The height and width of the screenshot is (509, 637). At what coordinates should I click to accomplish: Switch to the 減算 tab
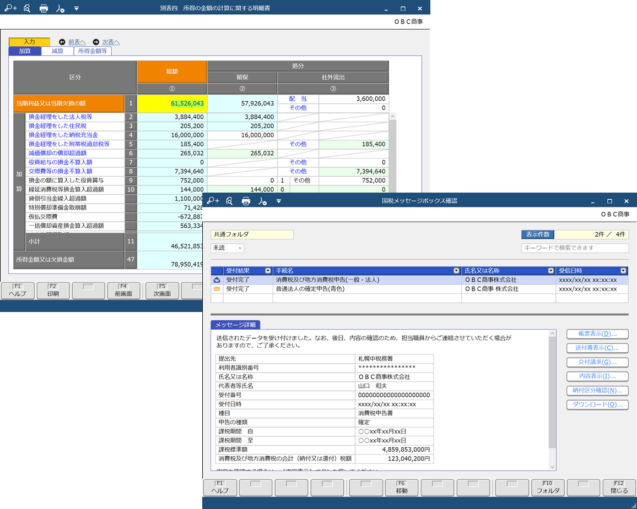click(57, 51)
